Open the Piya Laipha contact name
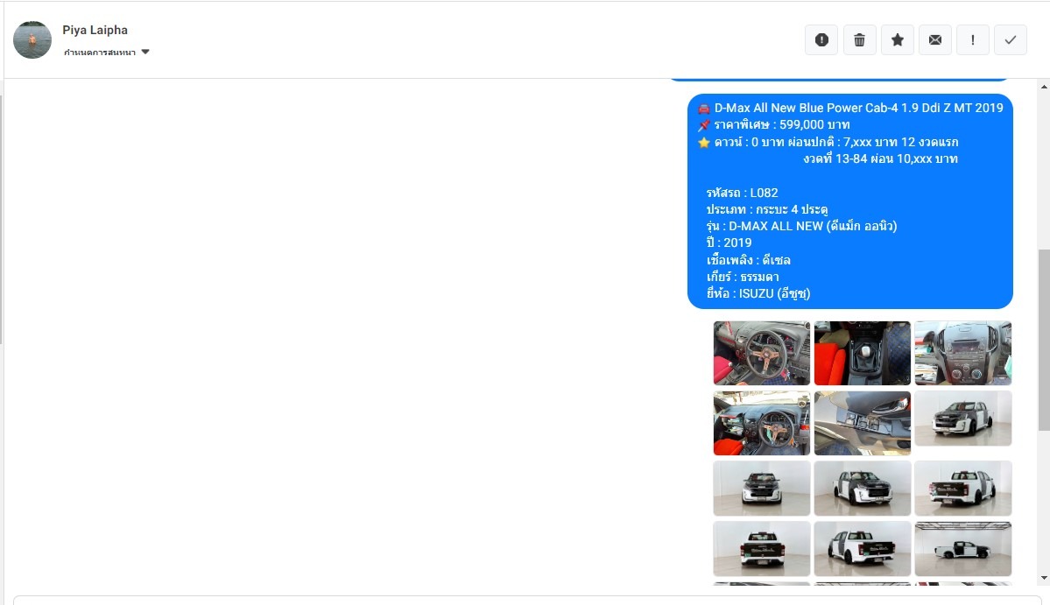This screenshot has height=605, width=1050. pyautogui.click(x=95, y=30)
